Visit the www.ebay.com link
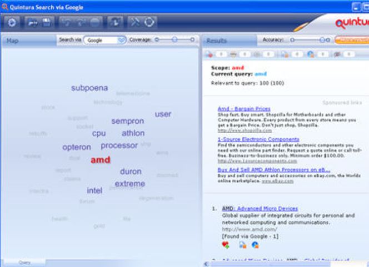Screen dimensions: 369x267 278,181
